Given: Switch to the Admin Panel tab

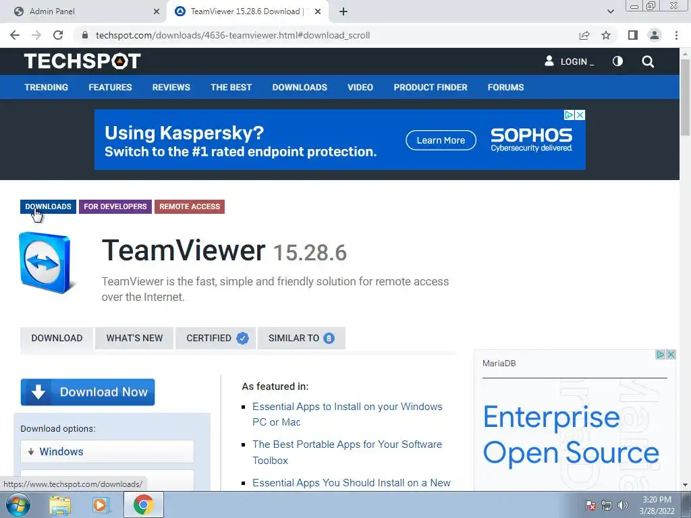Looking at the screenshot, I should 84,12.
